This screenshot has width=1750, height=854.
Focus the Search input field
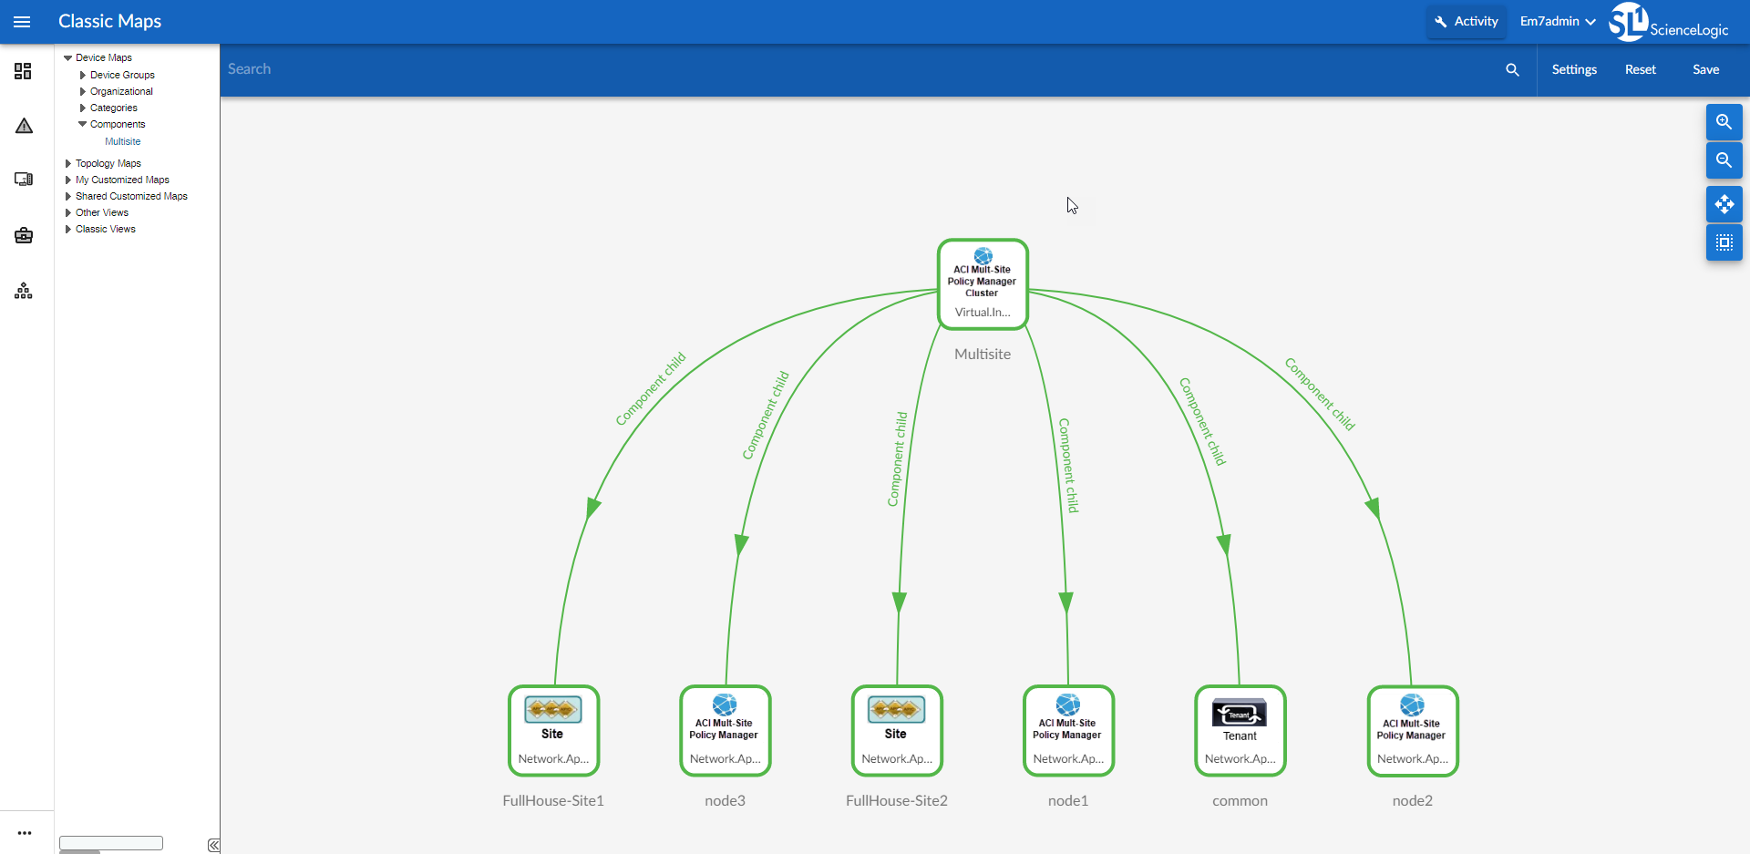[x=861, y=69]
